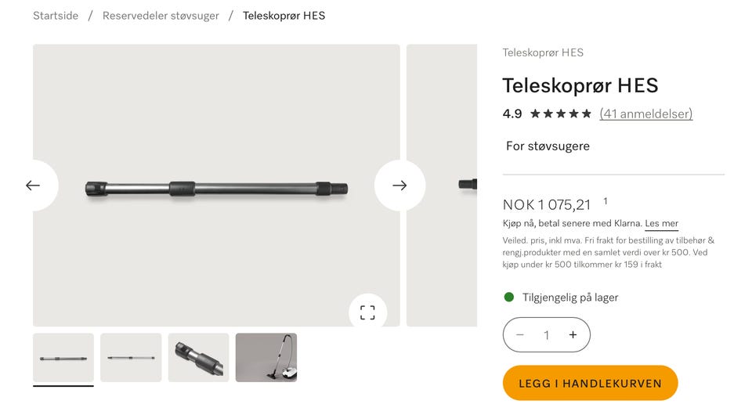
Task: Select the second tube thumbnail
Action: (x=131, y=358)
